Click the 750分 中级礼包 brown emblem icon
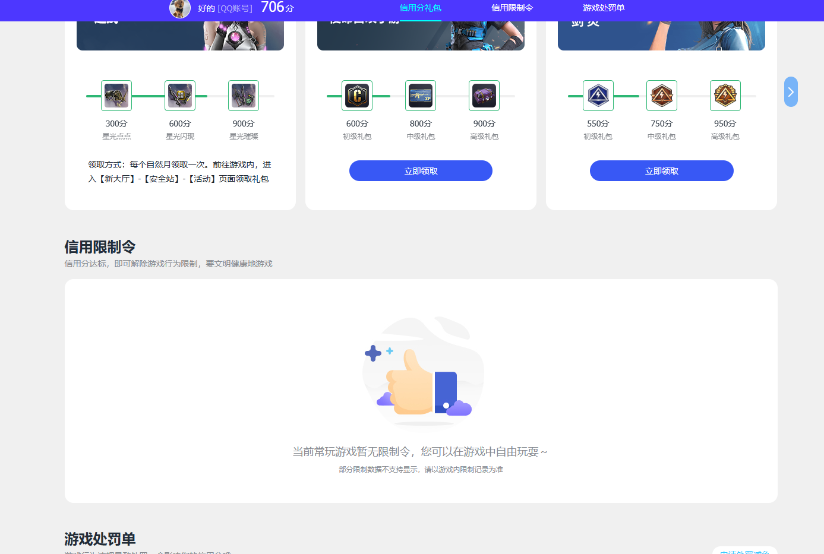 coord(662,96)
